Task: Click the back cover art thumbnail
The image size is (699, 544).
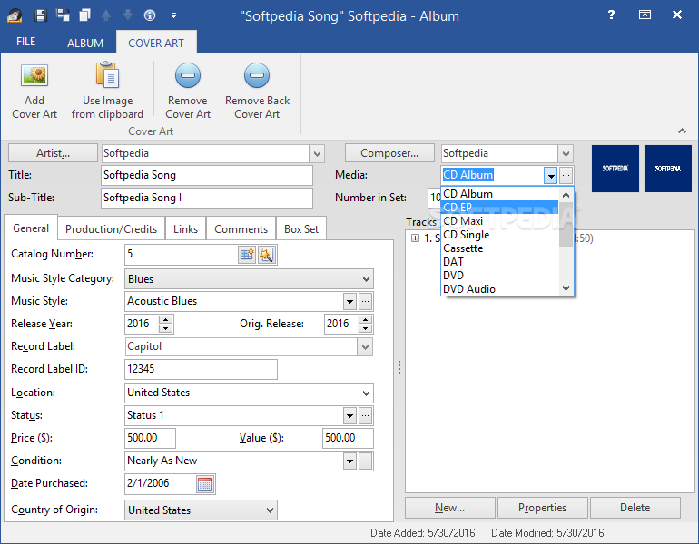Action: click(x=668, y=169)
